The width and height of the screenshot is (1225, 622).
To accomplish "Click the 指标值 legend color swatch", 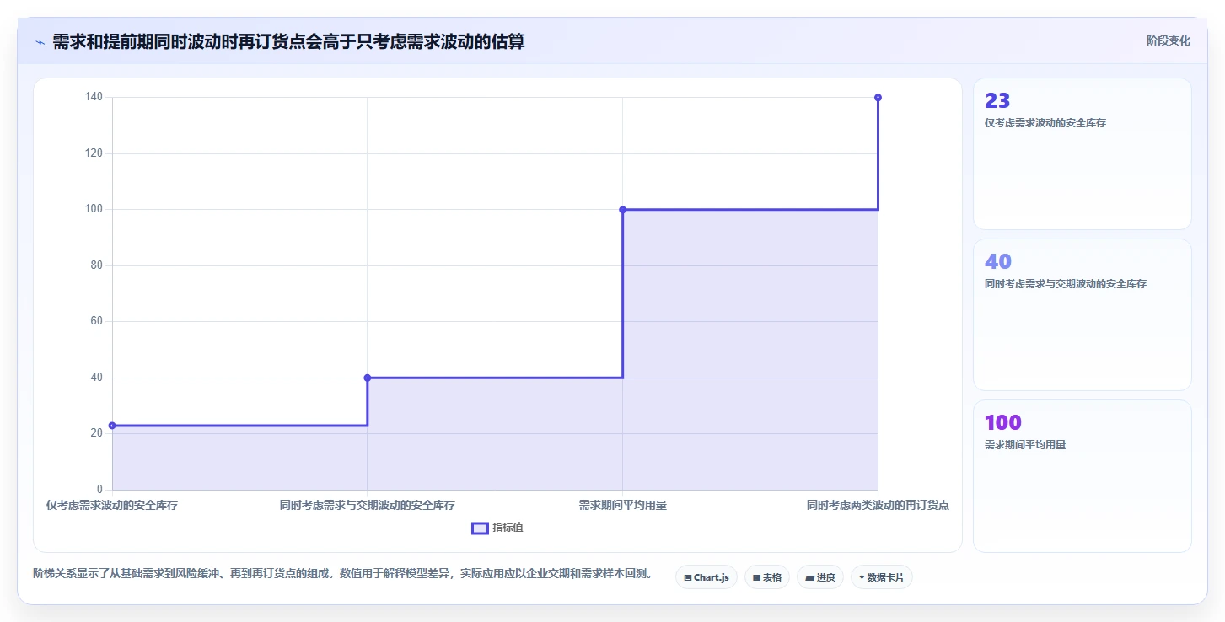I will pos(480,528).
